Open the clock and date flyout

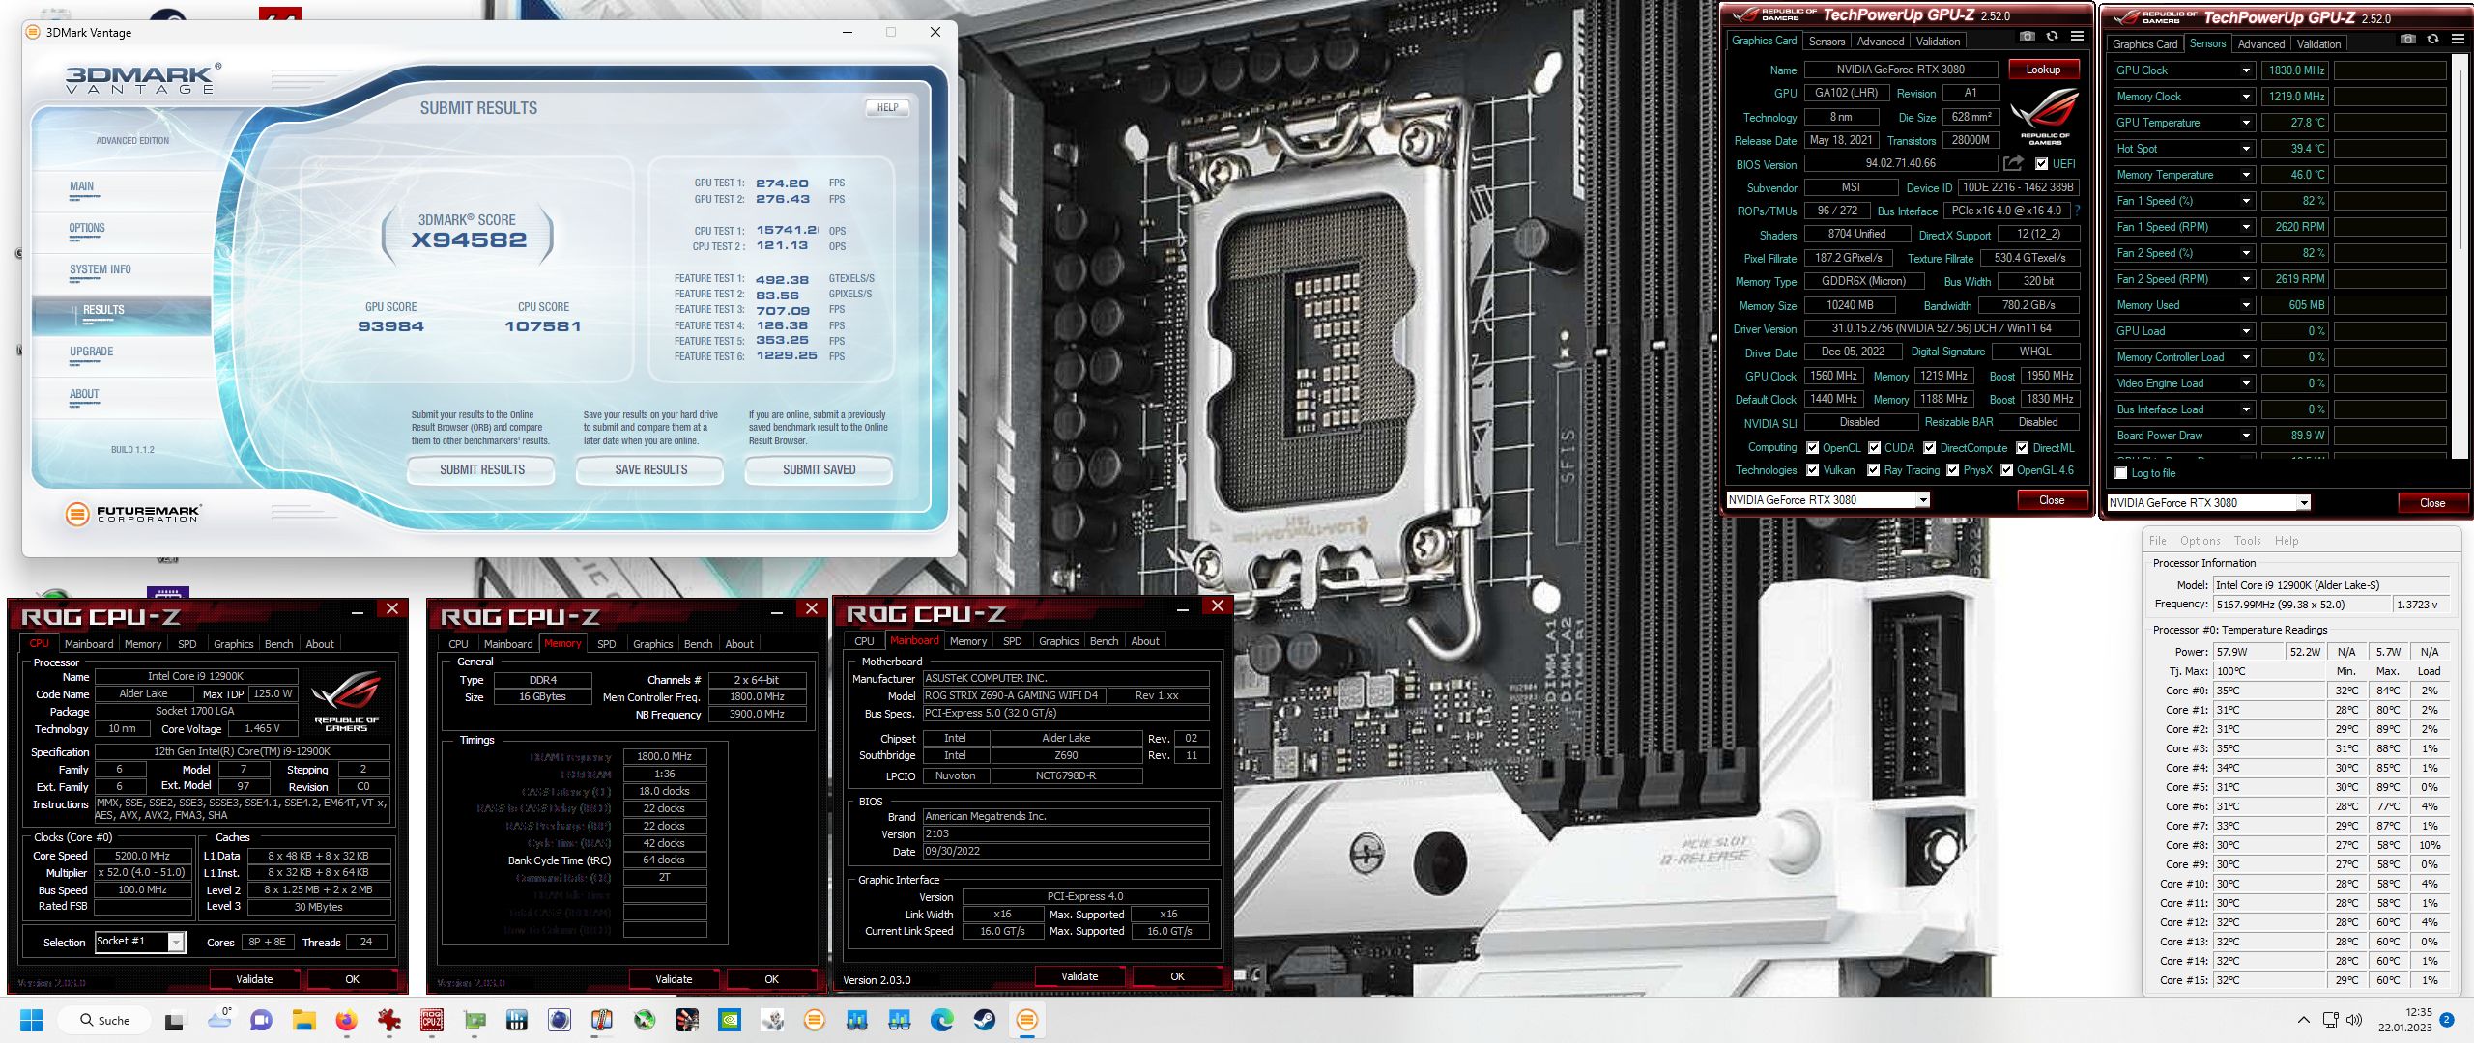2404,1020
